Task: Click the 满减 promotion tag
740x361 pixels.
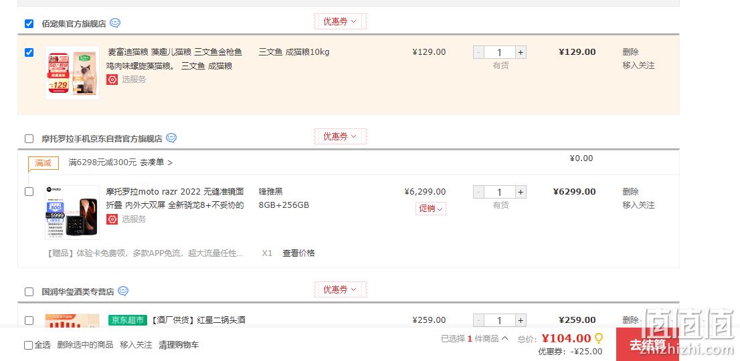Action: (x=43, y=163)
